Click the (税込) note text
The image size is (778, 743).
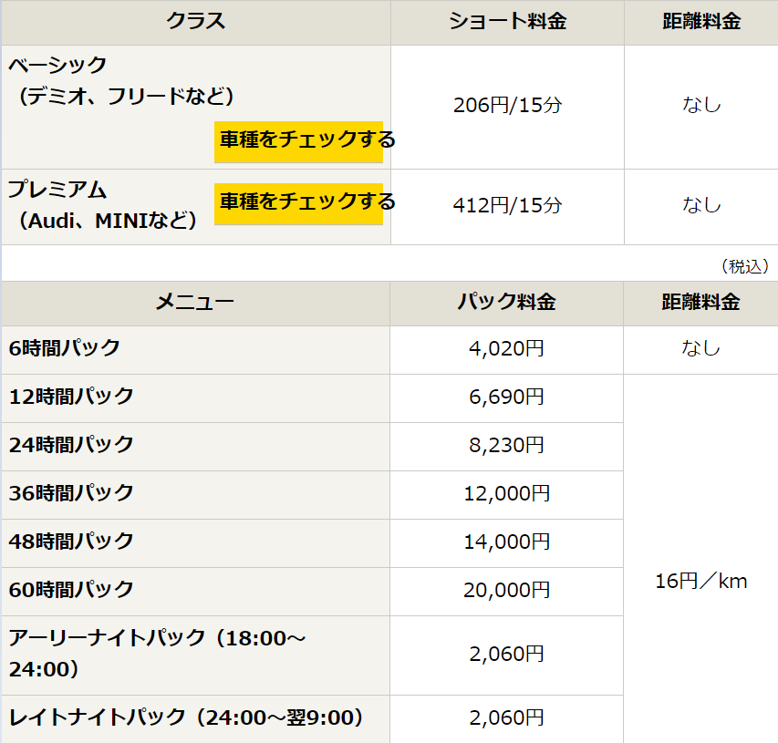pyautogui.click(x=745, y=266)
